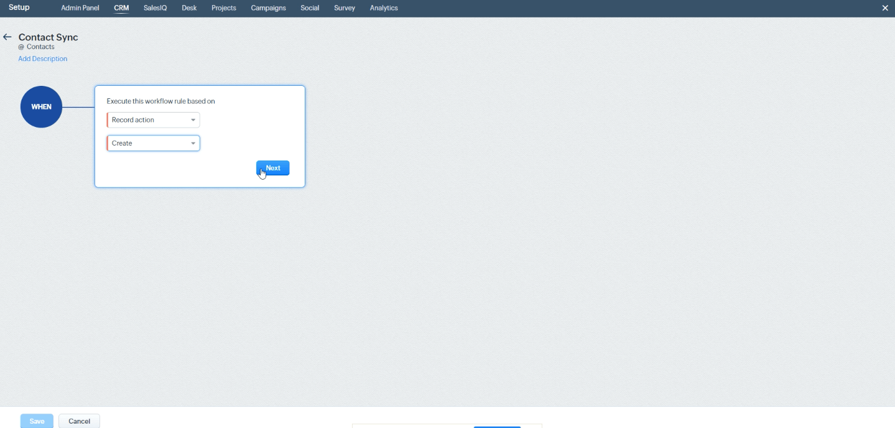Switch to the Admin Panel tab

click(x=80, y=8)
